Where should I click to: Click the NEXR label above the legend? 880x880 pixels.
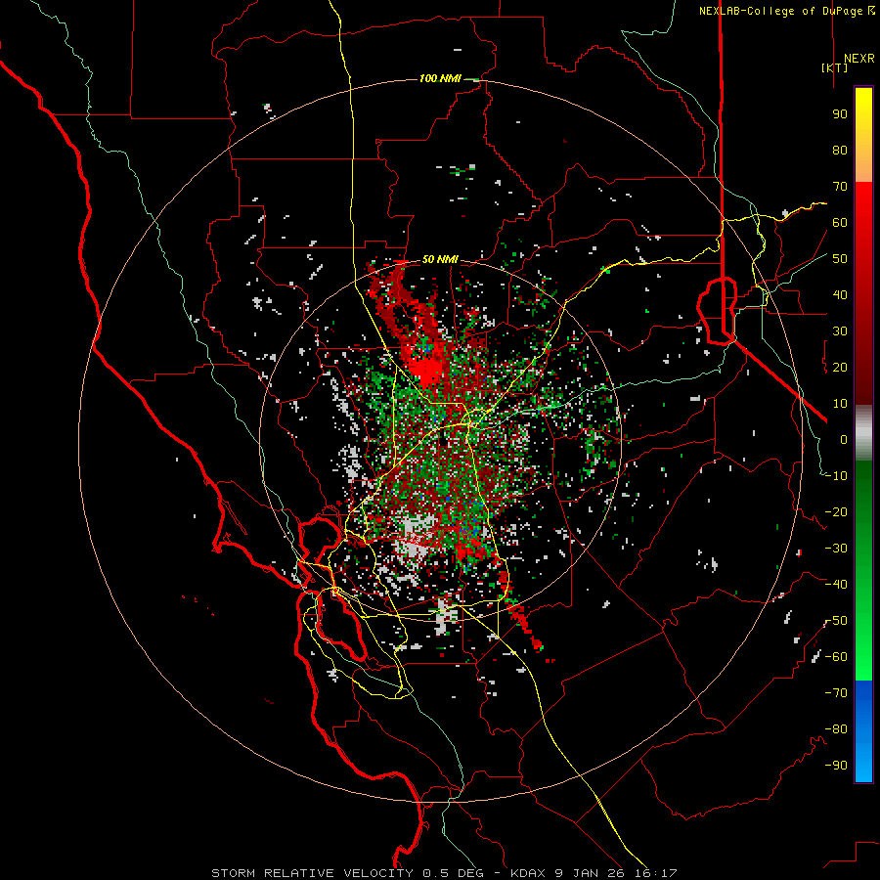pyautogui.click(x=858, y=59)
